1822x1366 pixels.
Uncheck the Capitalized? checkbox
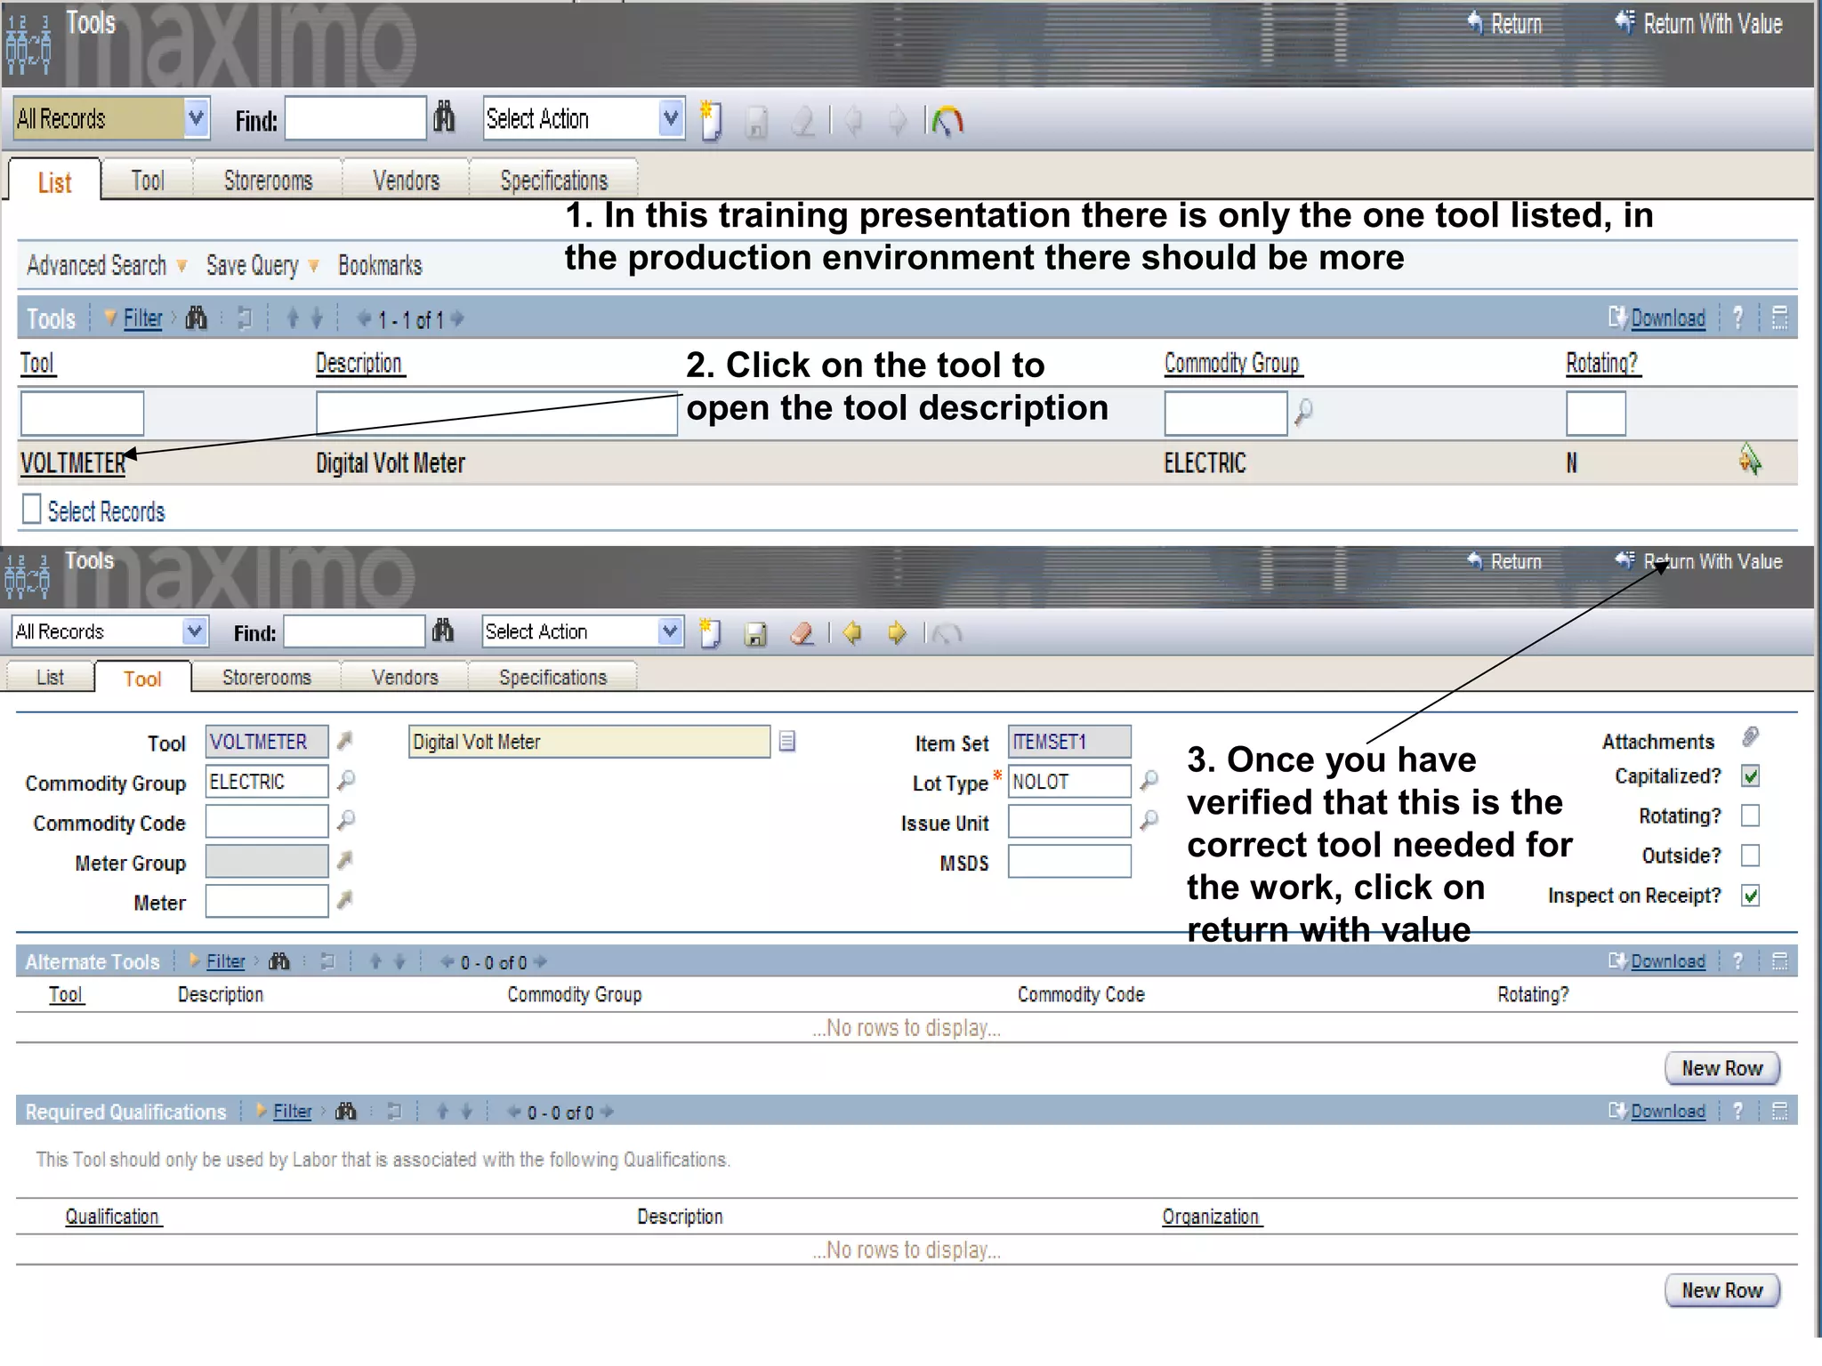(1750, 775)
